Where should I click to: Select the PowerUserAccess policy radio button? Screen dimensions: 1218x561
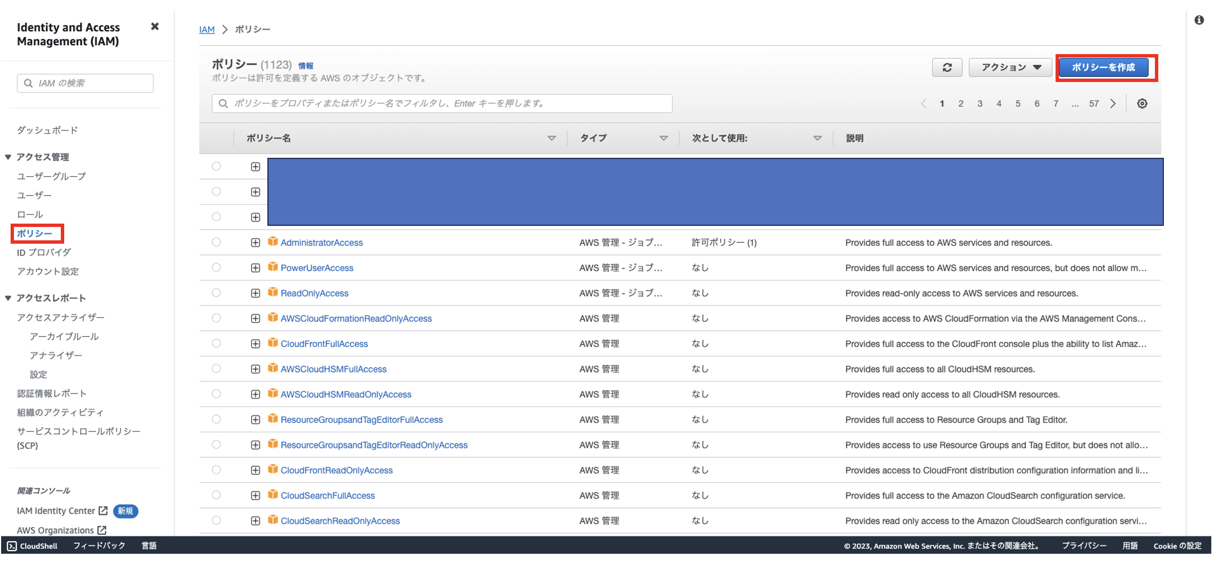tap(217, 268)
